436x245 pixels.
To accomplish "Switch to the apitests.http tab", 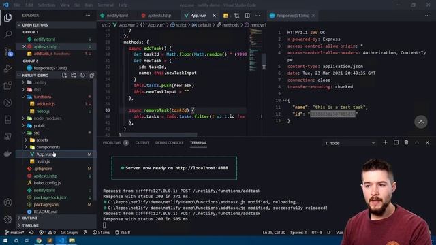I will coord(159,16).
